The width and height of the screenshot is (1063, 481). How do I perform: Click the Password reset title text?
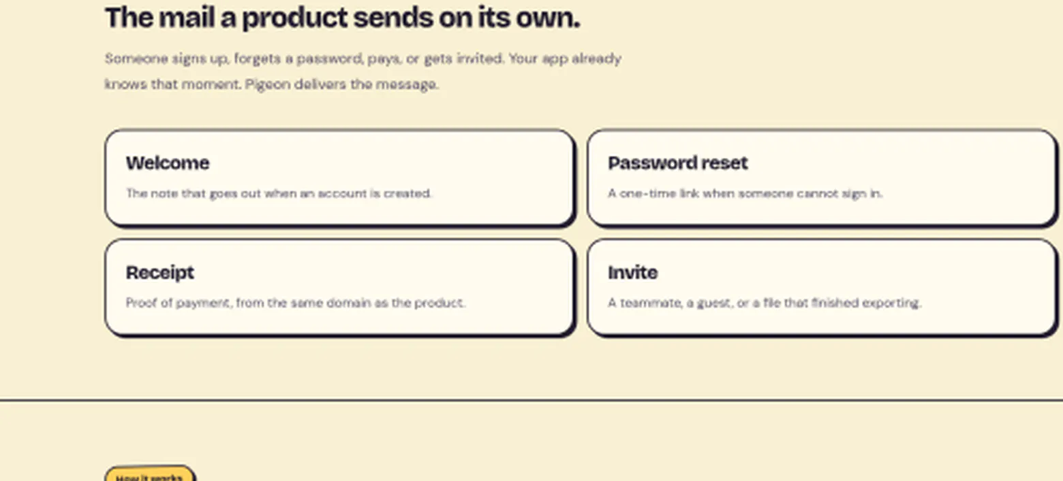(x=677, y=163)
